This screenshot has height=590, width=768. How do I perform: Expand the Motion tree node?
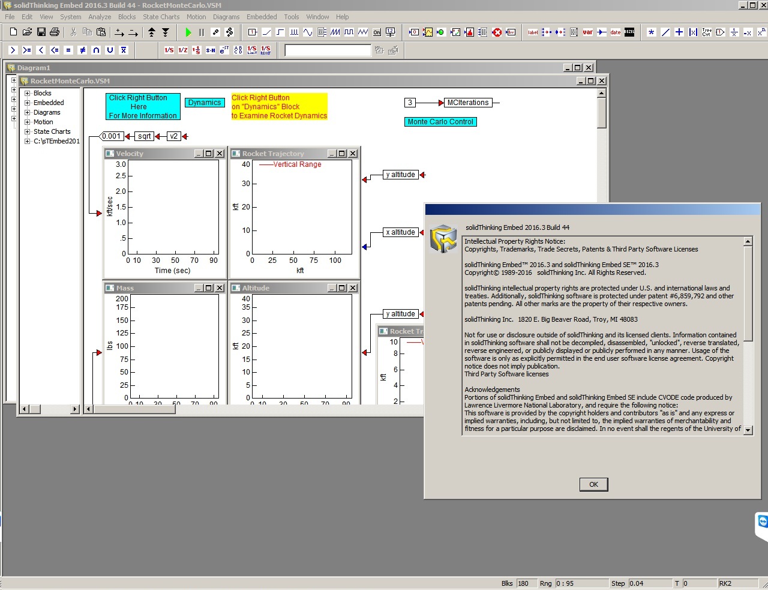pyautogui.click(x=27, y=122)
